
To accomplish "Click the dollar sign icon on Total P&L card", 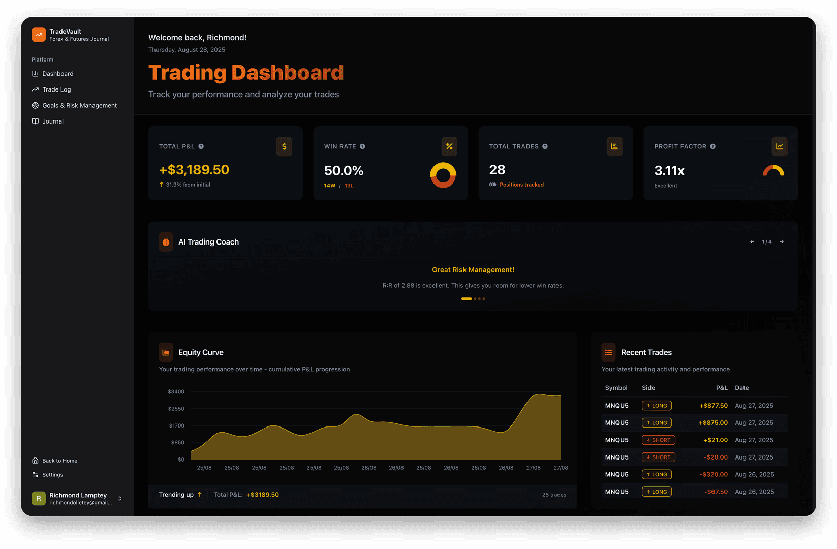I will pyautogui.click(x=284, y=146).
